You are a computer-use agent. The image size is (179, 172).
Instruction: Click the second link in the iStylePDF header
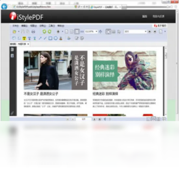click(x=159, y=17)
